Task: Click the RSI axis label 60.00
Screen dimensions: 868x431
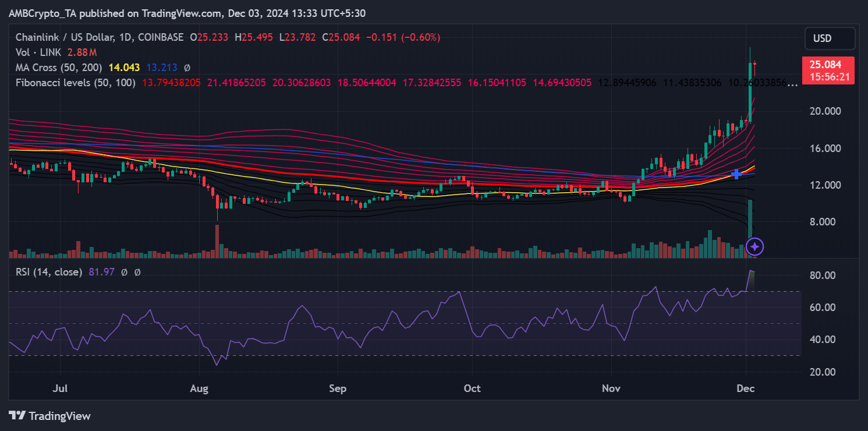Action: 821,307
